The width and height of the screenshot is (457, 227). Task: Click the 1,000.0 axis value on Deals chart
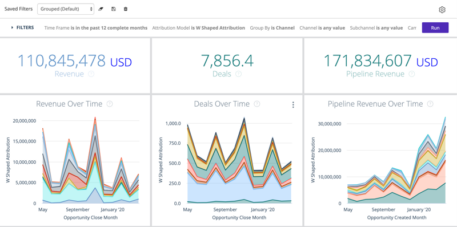(173, 123)
